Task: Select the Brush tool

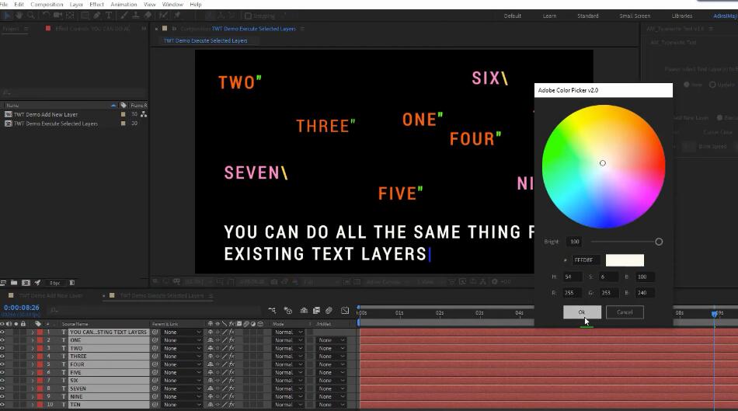Action: [x=124, y=16]
